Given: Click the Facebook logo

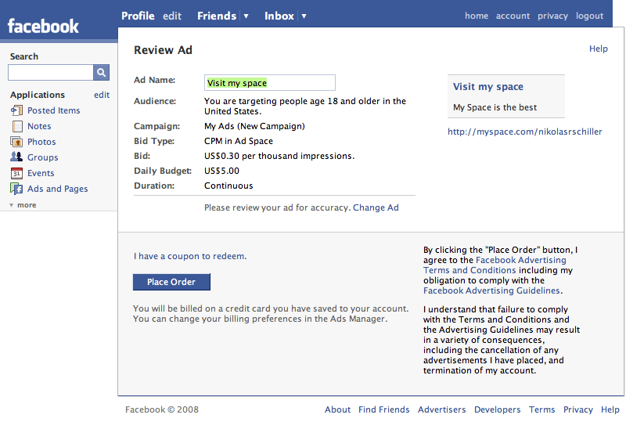Looking at the screenshot, I should point(43,27).
